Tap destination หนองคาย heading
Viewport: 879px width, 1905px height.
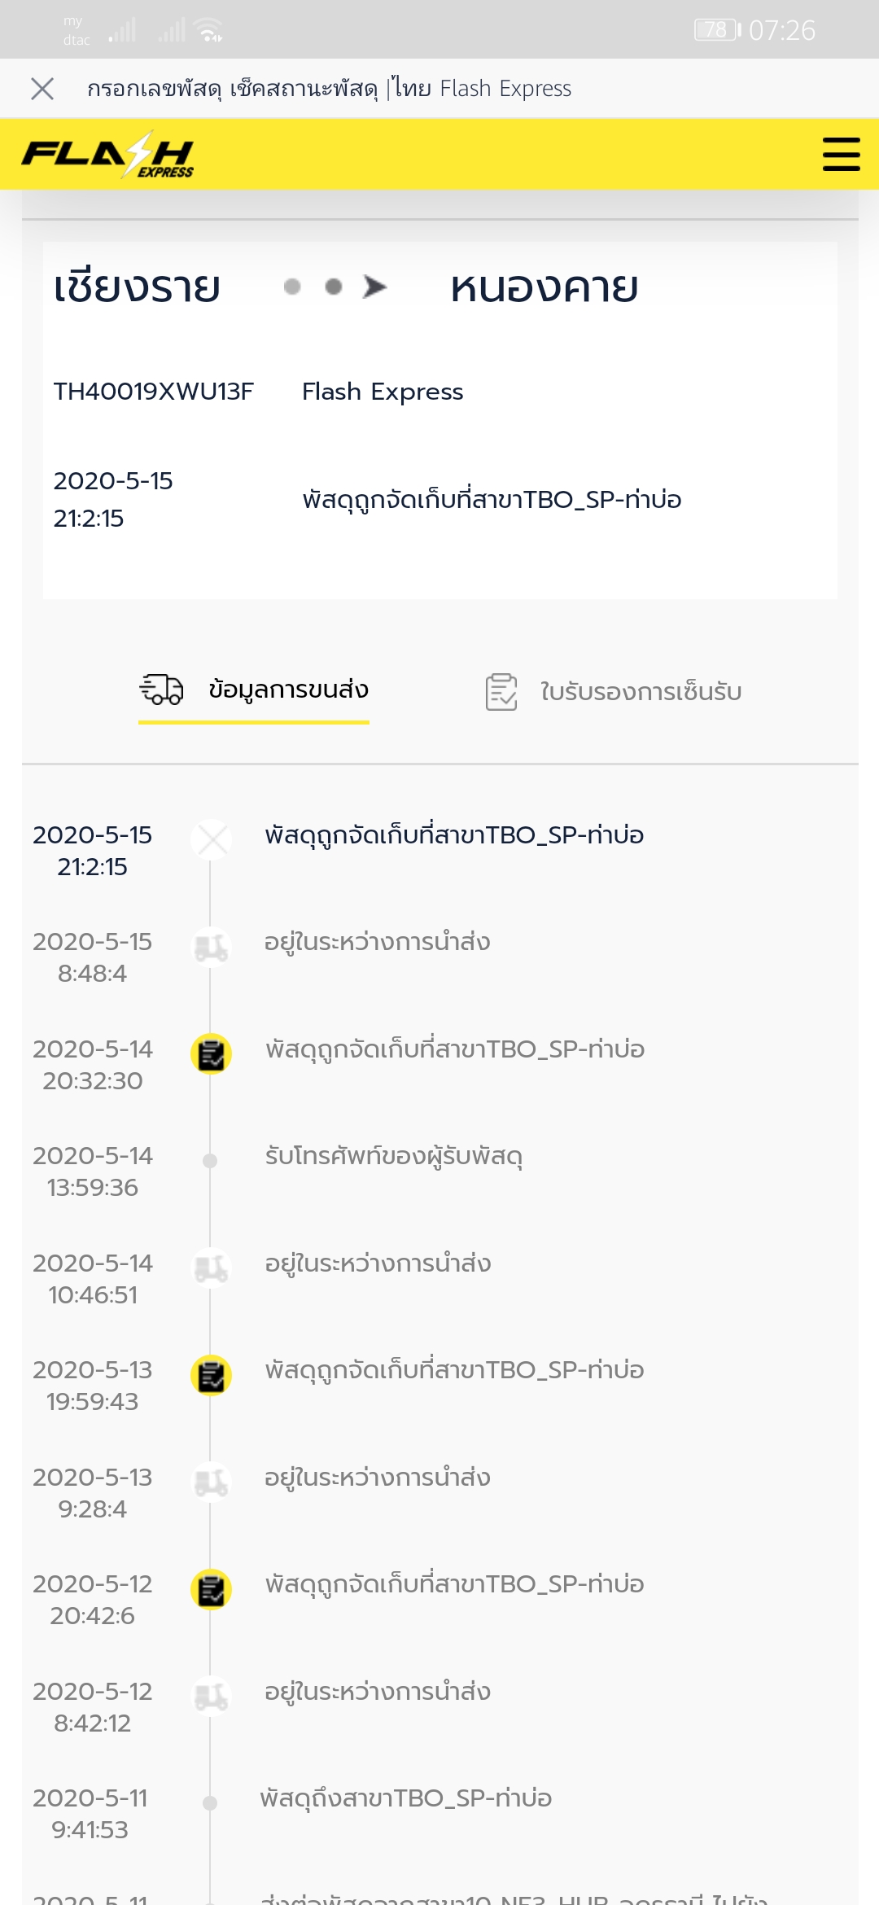pos(544,288)
